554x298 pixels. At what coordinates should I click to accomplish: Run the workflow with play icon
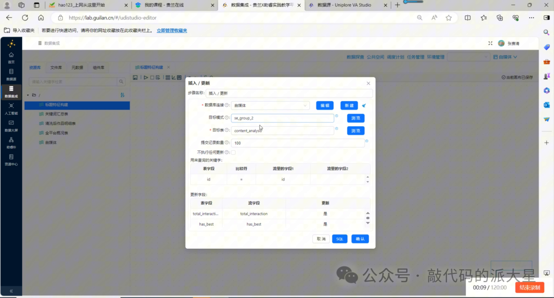click(146, 77)
